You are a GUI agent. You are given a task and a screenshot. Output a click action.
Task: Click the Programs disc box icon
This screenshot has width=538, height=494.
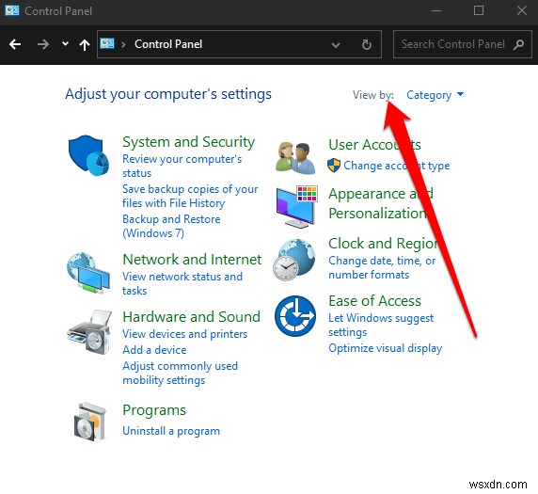[x=89, y=422]
